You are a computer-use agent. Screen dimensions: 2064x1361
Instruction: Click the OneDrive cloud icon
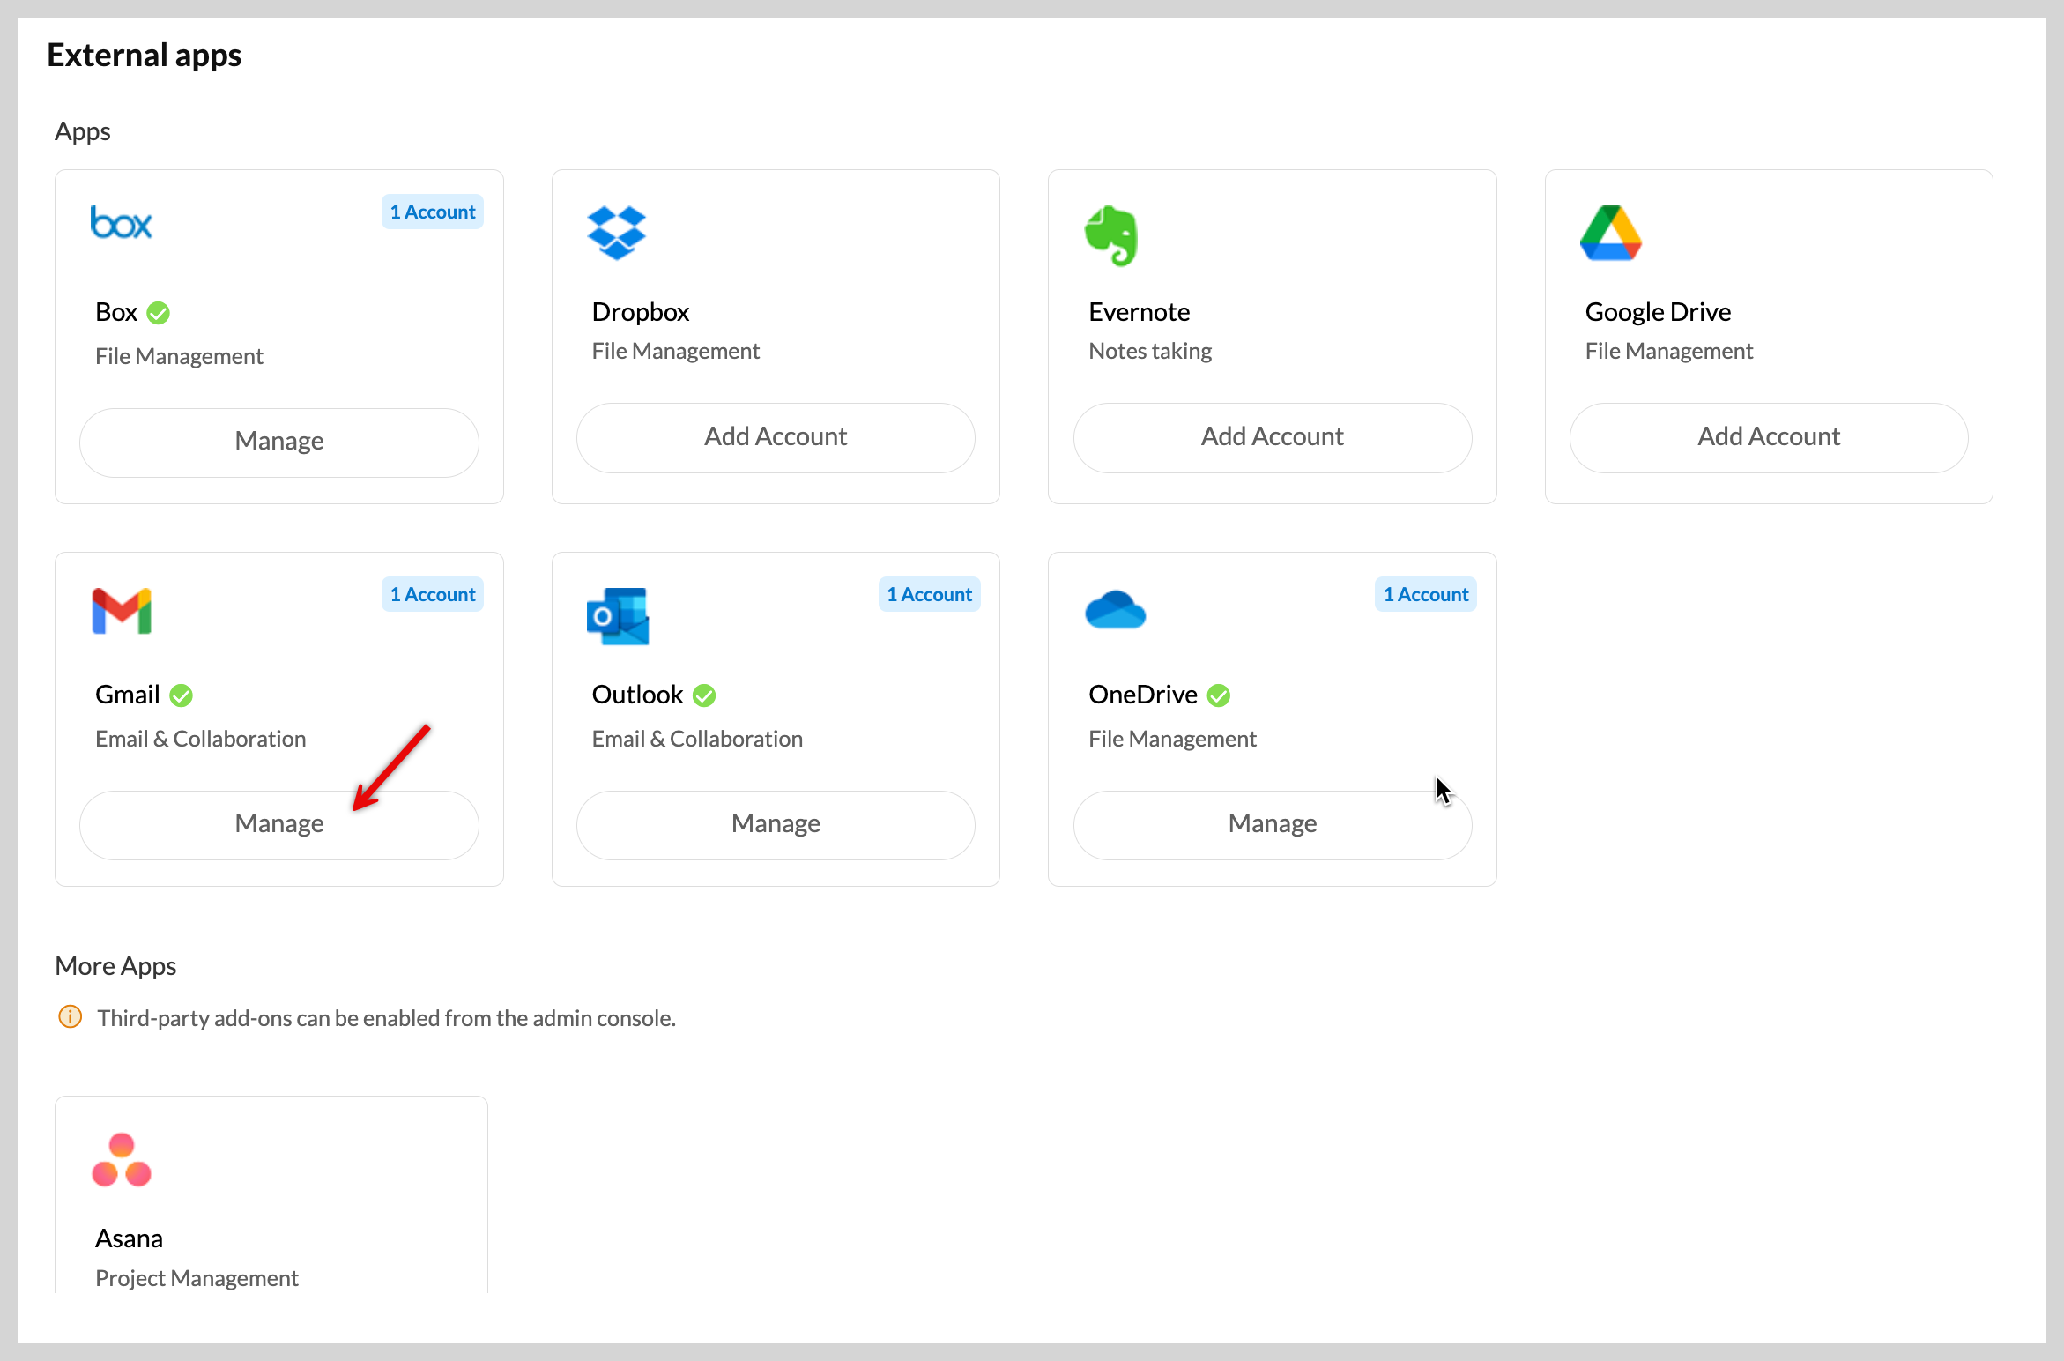click(1115, 609)
